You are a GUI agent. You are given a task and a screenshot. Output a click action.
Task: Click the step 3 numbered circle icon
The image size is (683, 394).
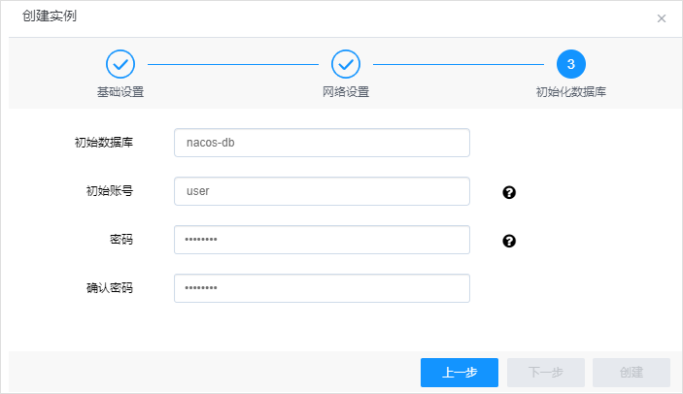pos(571,64)
